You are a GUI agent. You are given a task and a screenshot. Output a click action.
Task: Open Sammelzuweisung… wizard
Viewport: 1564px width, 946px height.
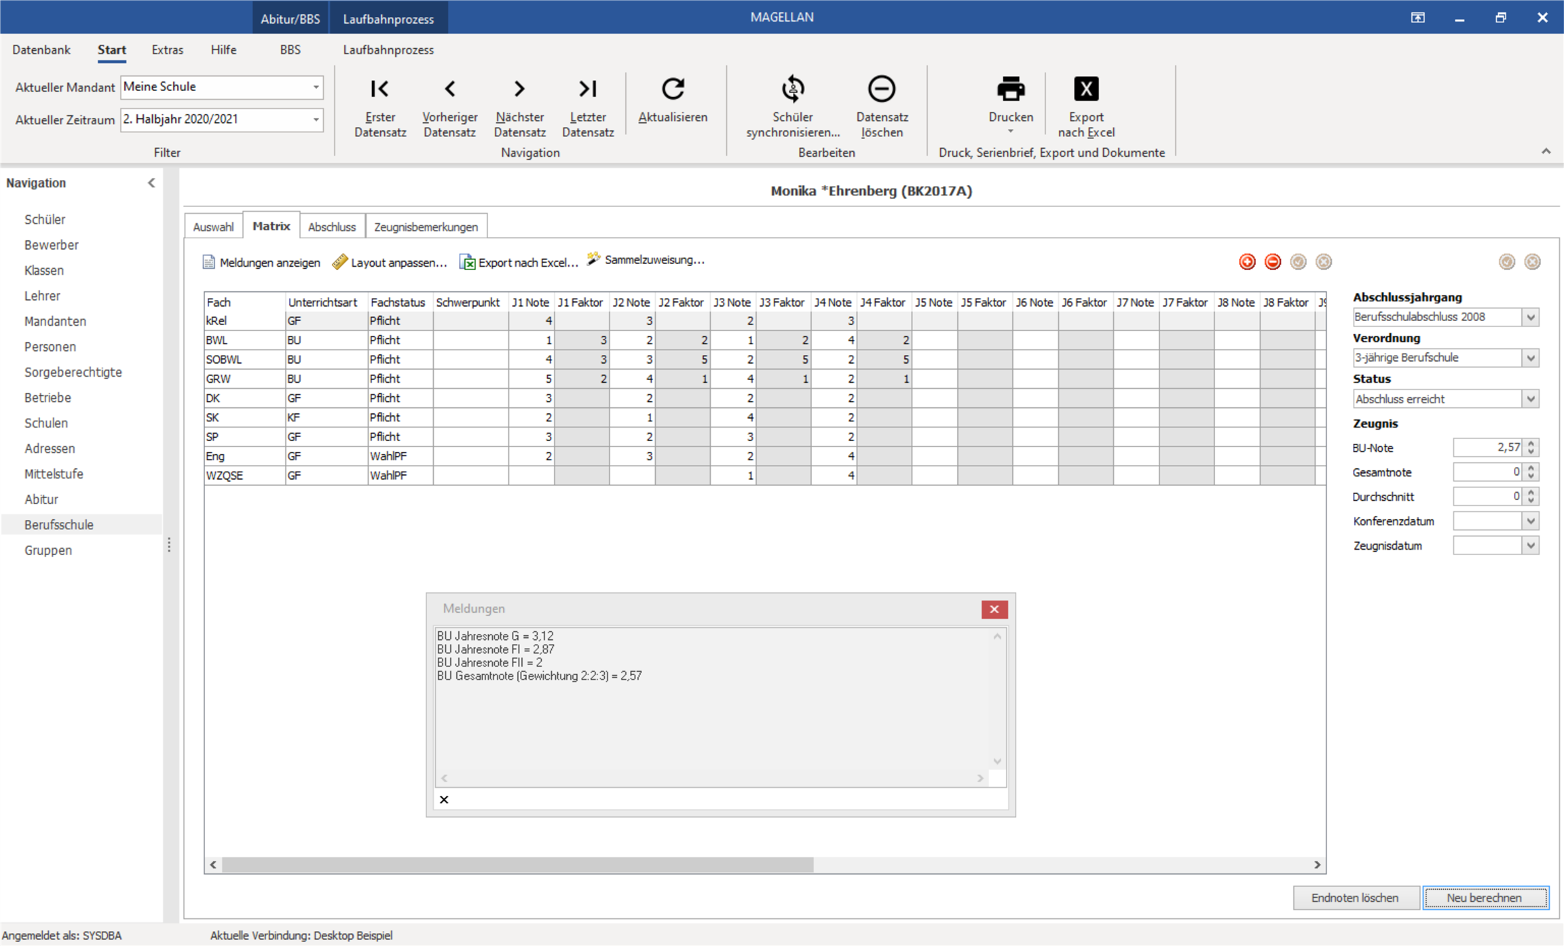point(646,260)
